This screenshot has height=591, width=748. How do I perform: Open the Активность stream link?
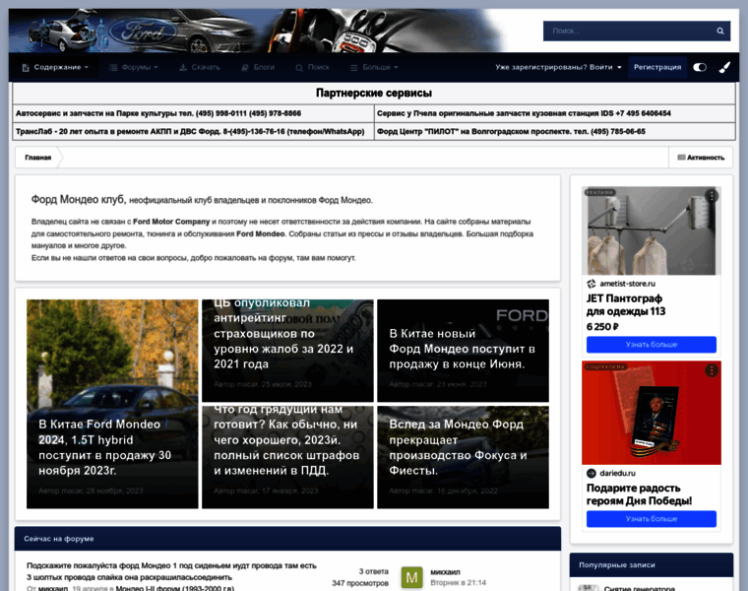point(701,158)
